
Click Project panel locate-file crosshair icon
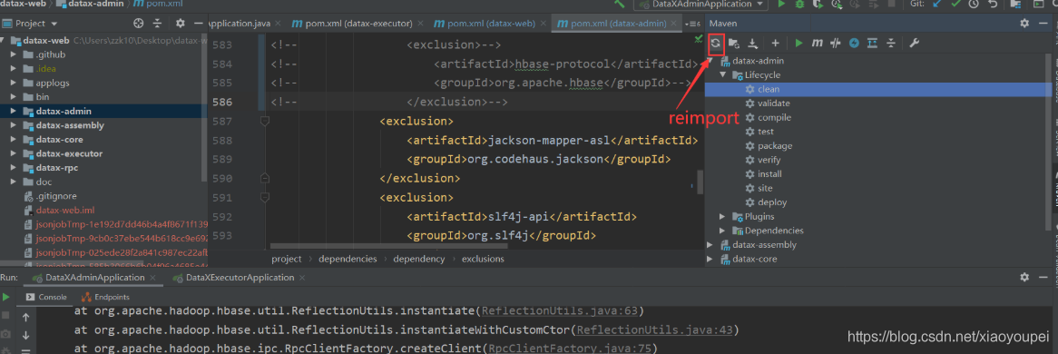click(x=138, y=23)
